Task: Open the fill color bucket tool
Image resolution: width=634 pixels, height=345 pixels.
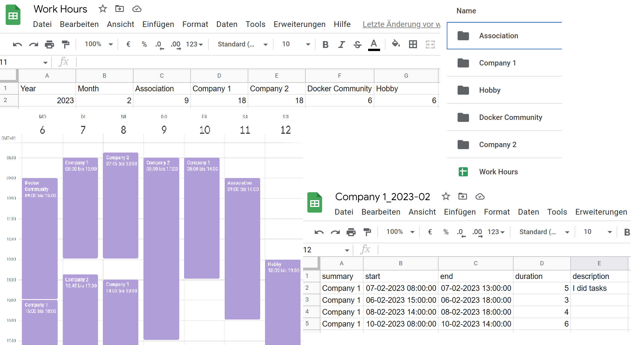Action: pos(396,44)
